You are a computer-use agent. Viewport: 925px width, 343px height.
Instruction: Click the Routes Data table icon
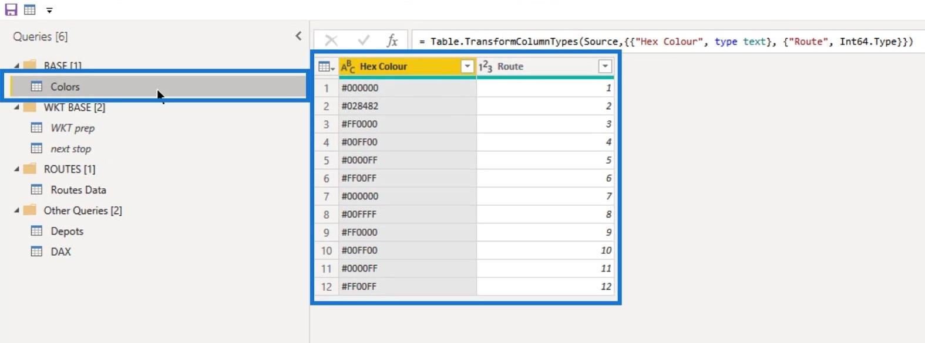point(36,190)
